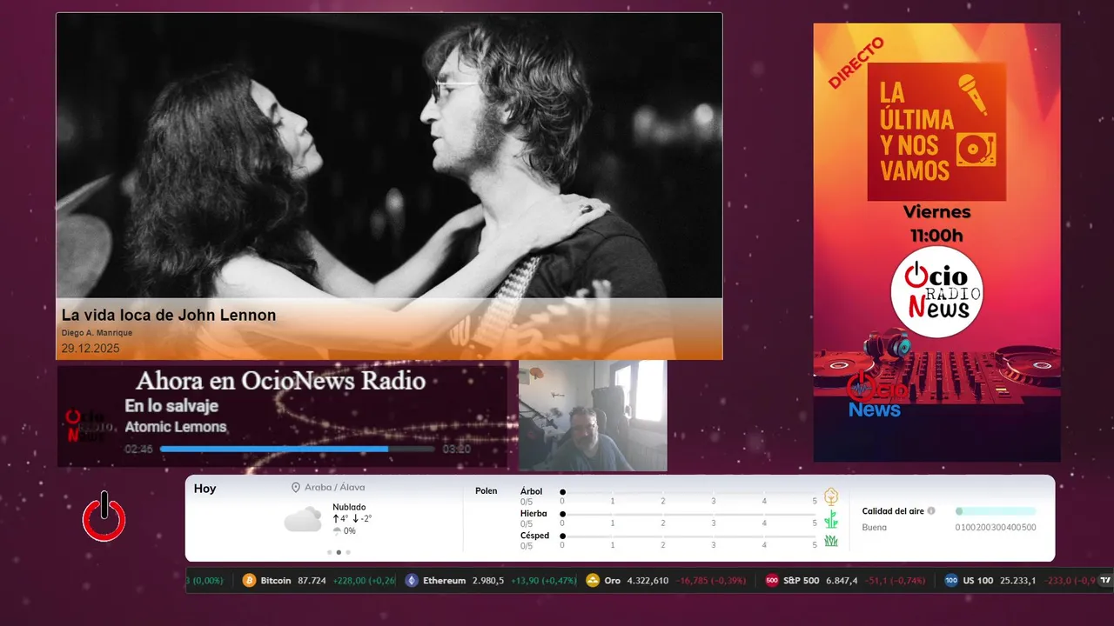
Task: Click the La Última y Nos Vamos banner
Action: coord(936,131)
